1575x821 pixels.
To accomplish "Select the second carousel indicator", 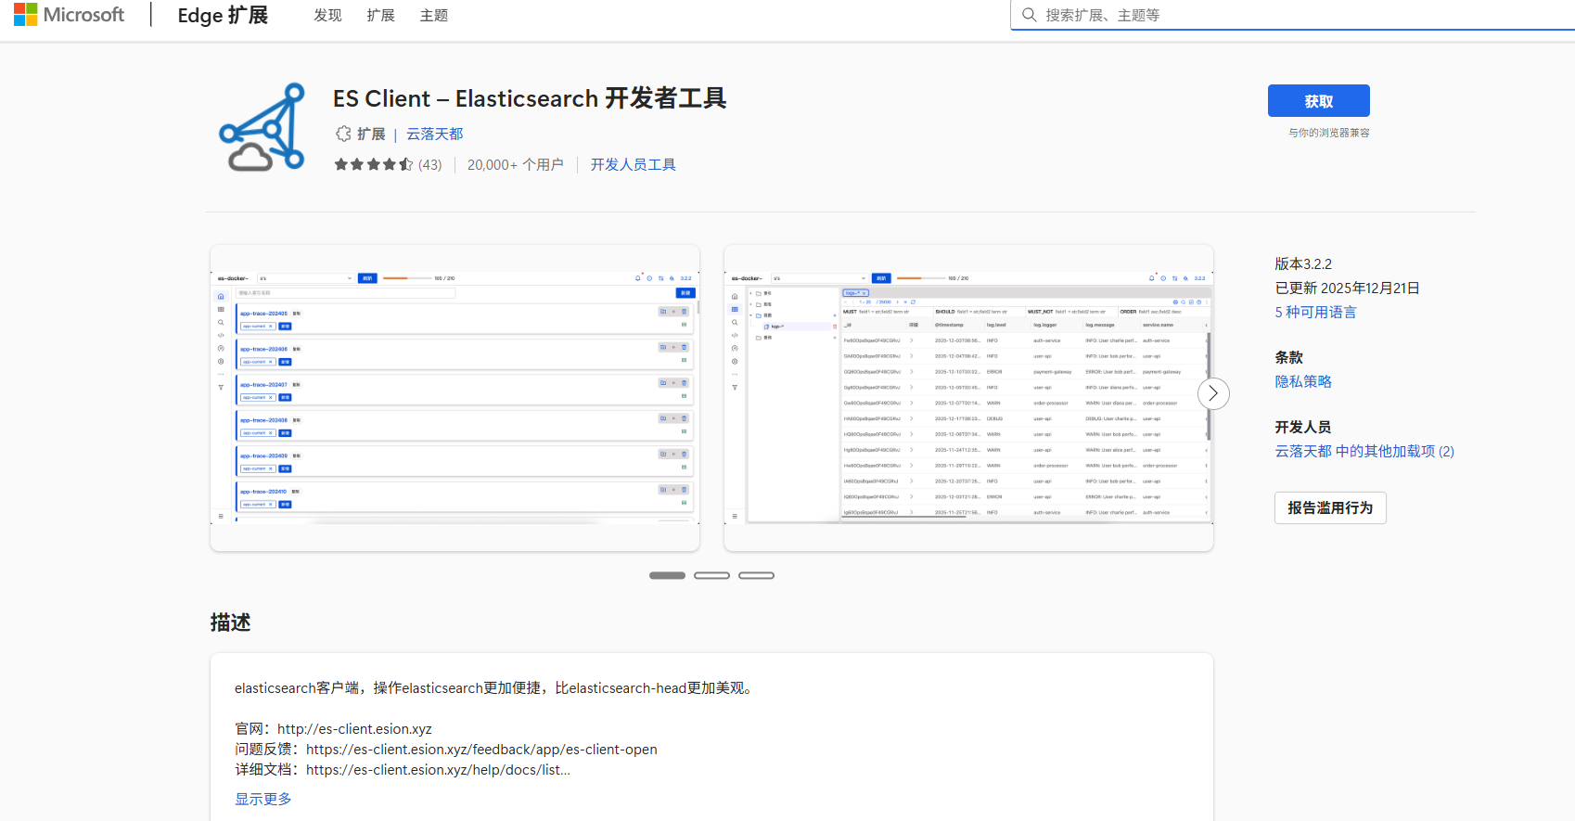I will 711,575.
